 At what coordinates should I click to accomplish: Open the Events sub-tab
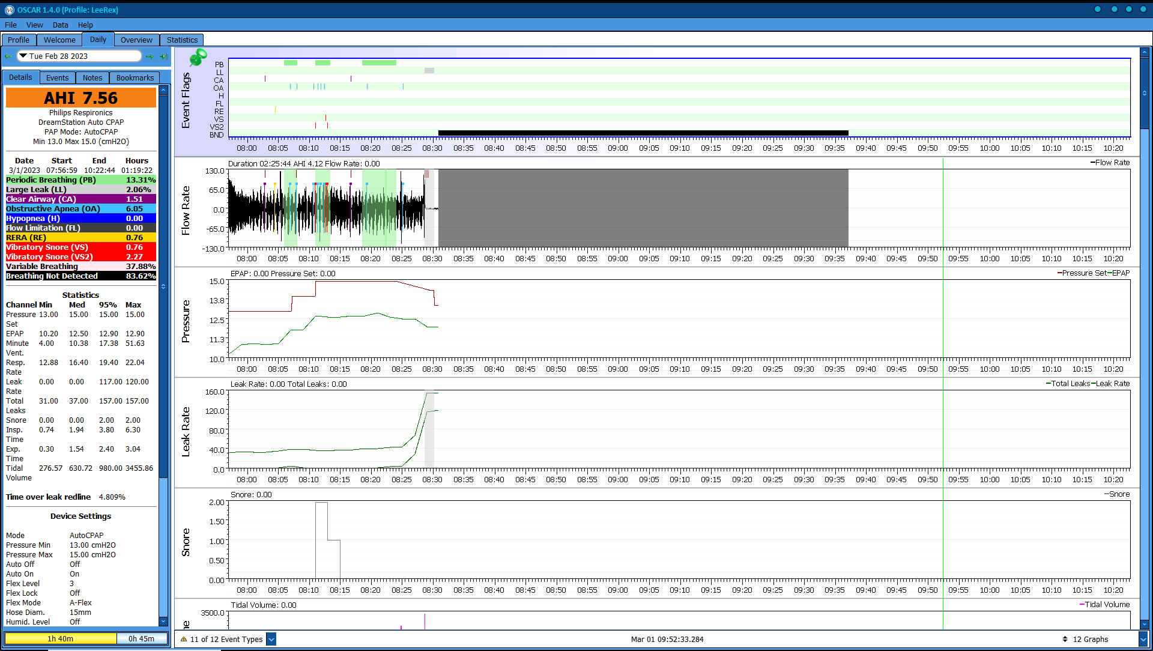[x=58, y=77]
